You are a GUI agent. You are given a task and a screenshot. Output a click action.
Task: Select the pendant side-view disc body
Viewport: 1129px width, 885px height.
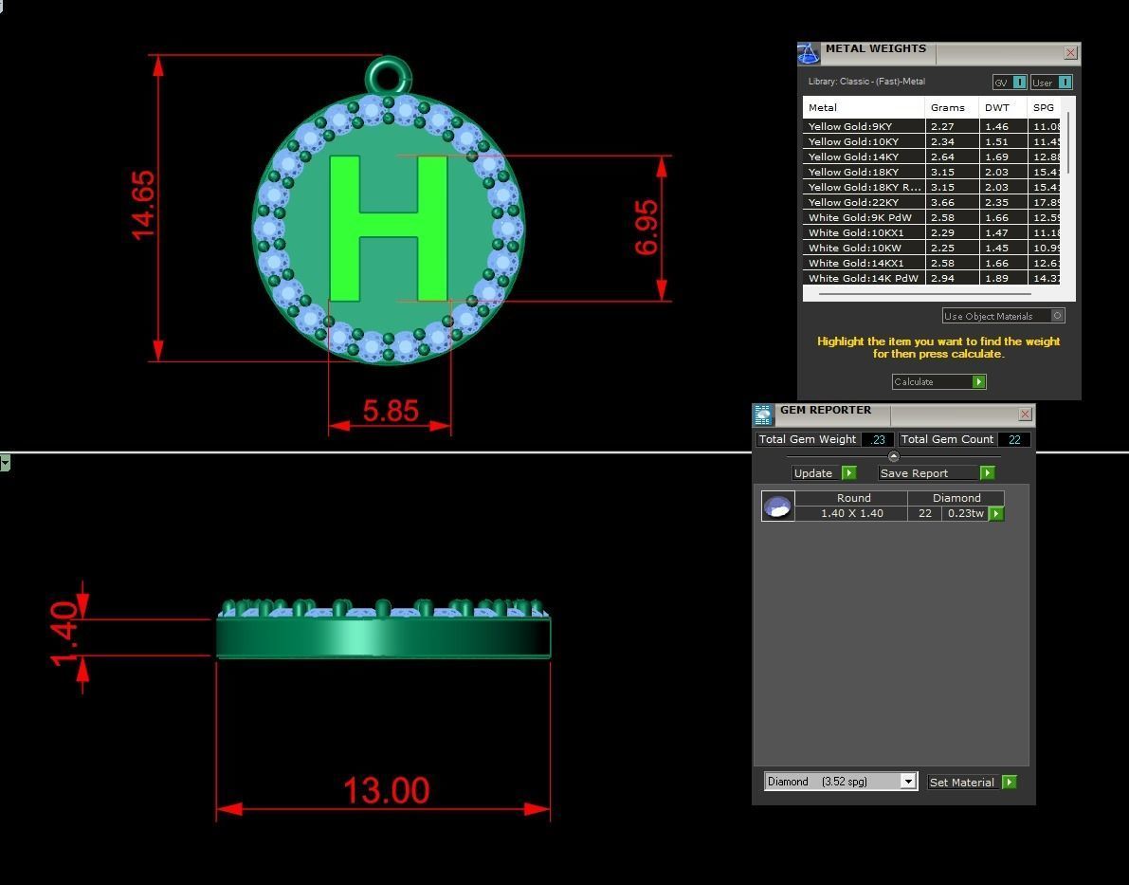pos(384,637)
